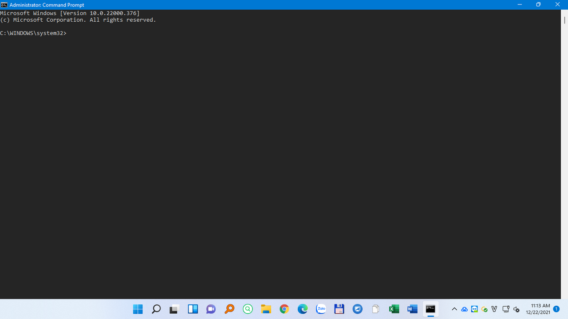Open the Start menu
568x319 pixels.
coord(138,309)
